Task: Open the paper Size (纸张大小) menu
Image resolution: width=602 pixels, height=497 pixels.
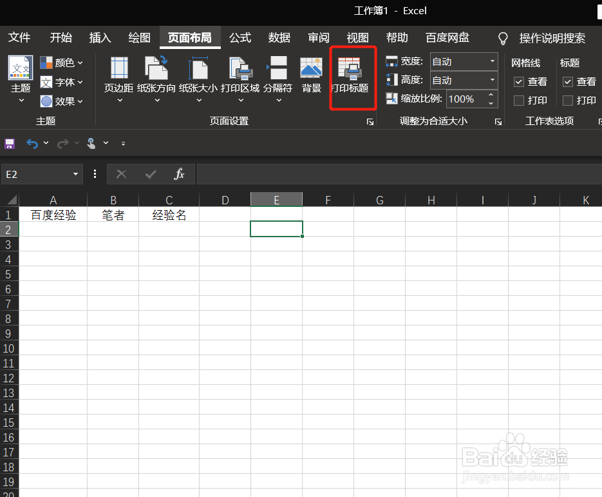Action: pyautogui.click(x=198, y=80)
